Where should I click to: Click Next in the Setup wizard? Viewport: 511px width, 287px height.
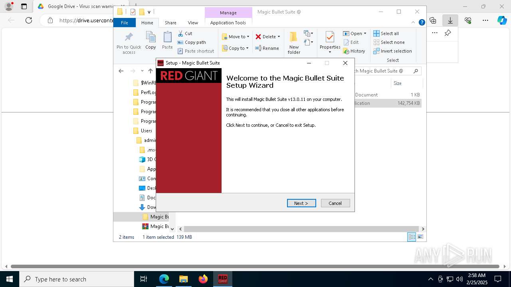tap(301, 203)
